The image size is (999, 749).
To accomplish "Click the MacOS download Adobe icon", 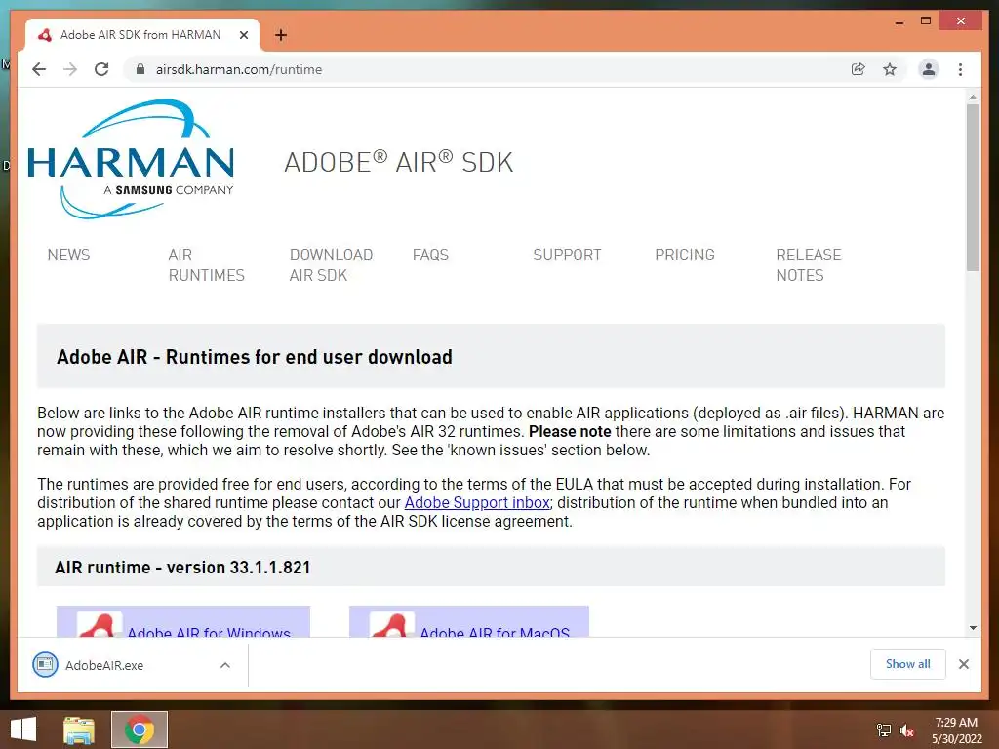I will tap(392, 624).
